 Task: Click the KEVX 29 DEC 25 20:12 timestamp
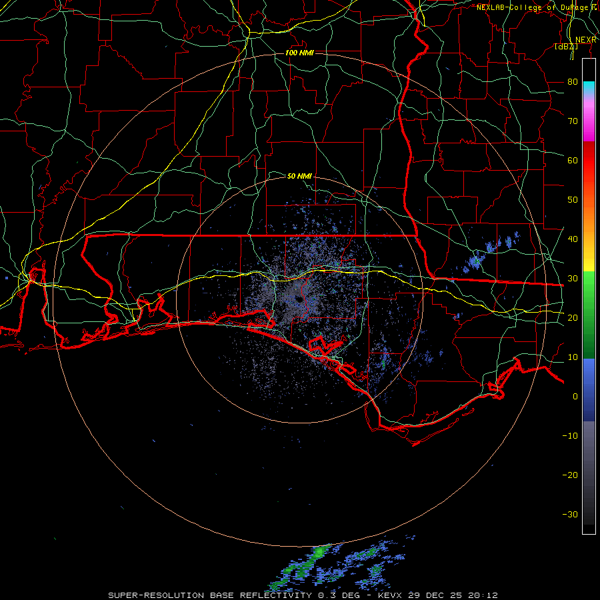pyautogui.click(x=438, y=595)
